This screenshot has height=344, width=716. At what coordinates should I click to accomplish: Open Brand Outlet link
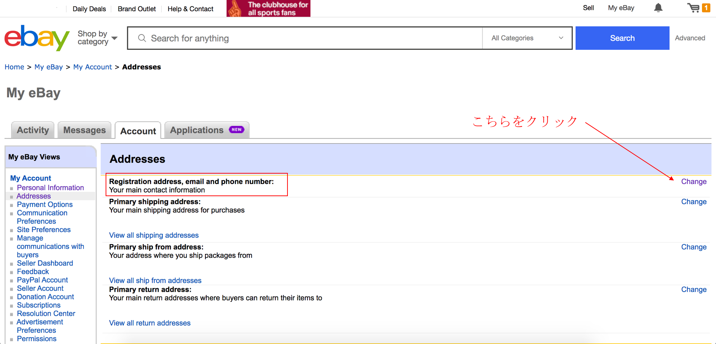point(137,9)
